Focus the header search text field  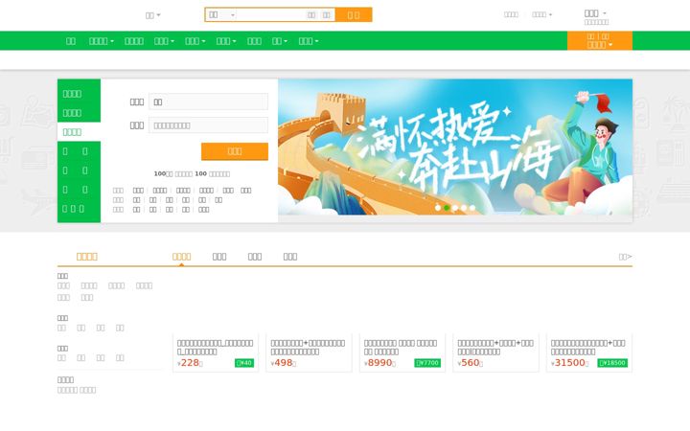pyautogui.click(x=270, y=15)
